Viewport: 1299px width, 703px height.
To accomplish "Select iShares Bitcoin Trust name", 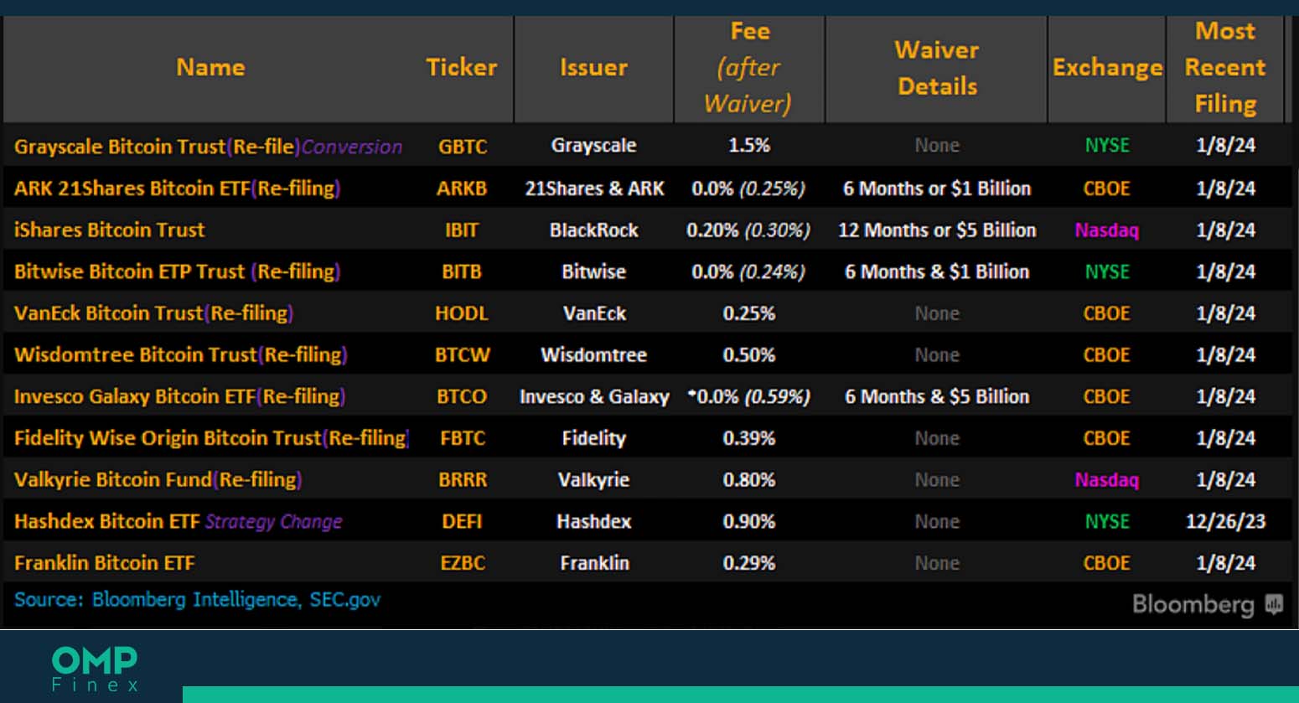I will click(109, 230).
